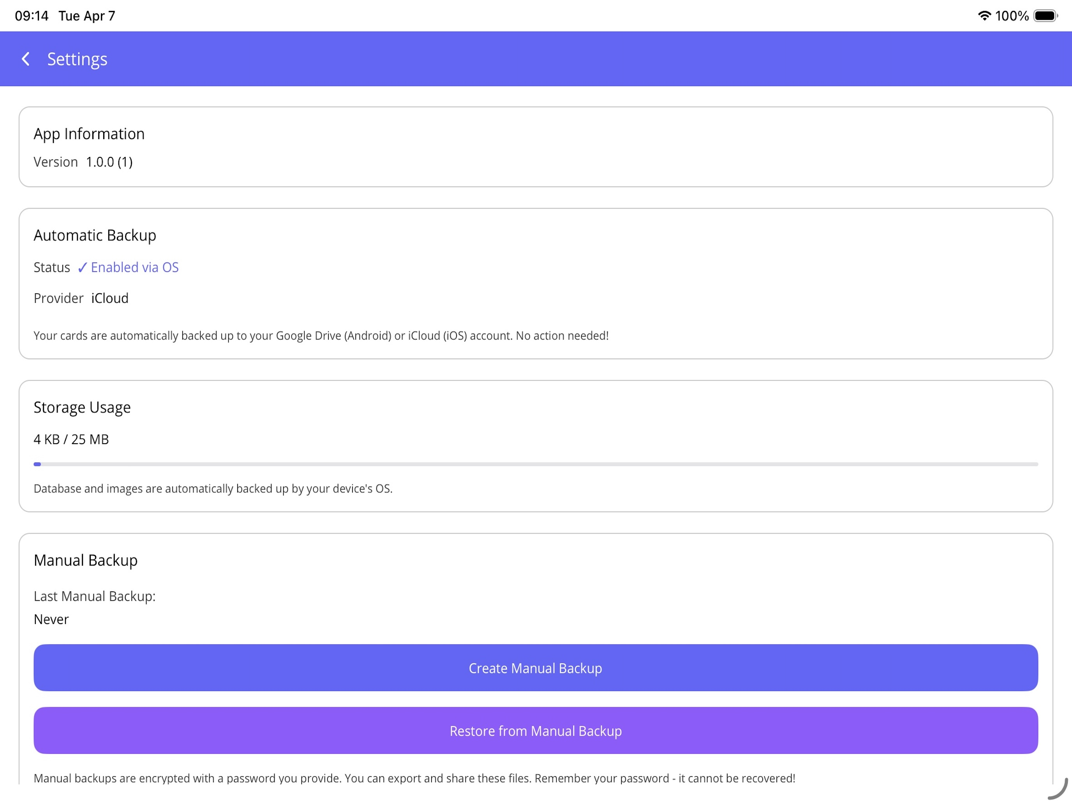This screenshot has width=1072, height=804.
Task: Tap the Never backup value
Action: click(x=51, y=619)
